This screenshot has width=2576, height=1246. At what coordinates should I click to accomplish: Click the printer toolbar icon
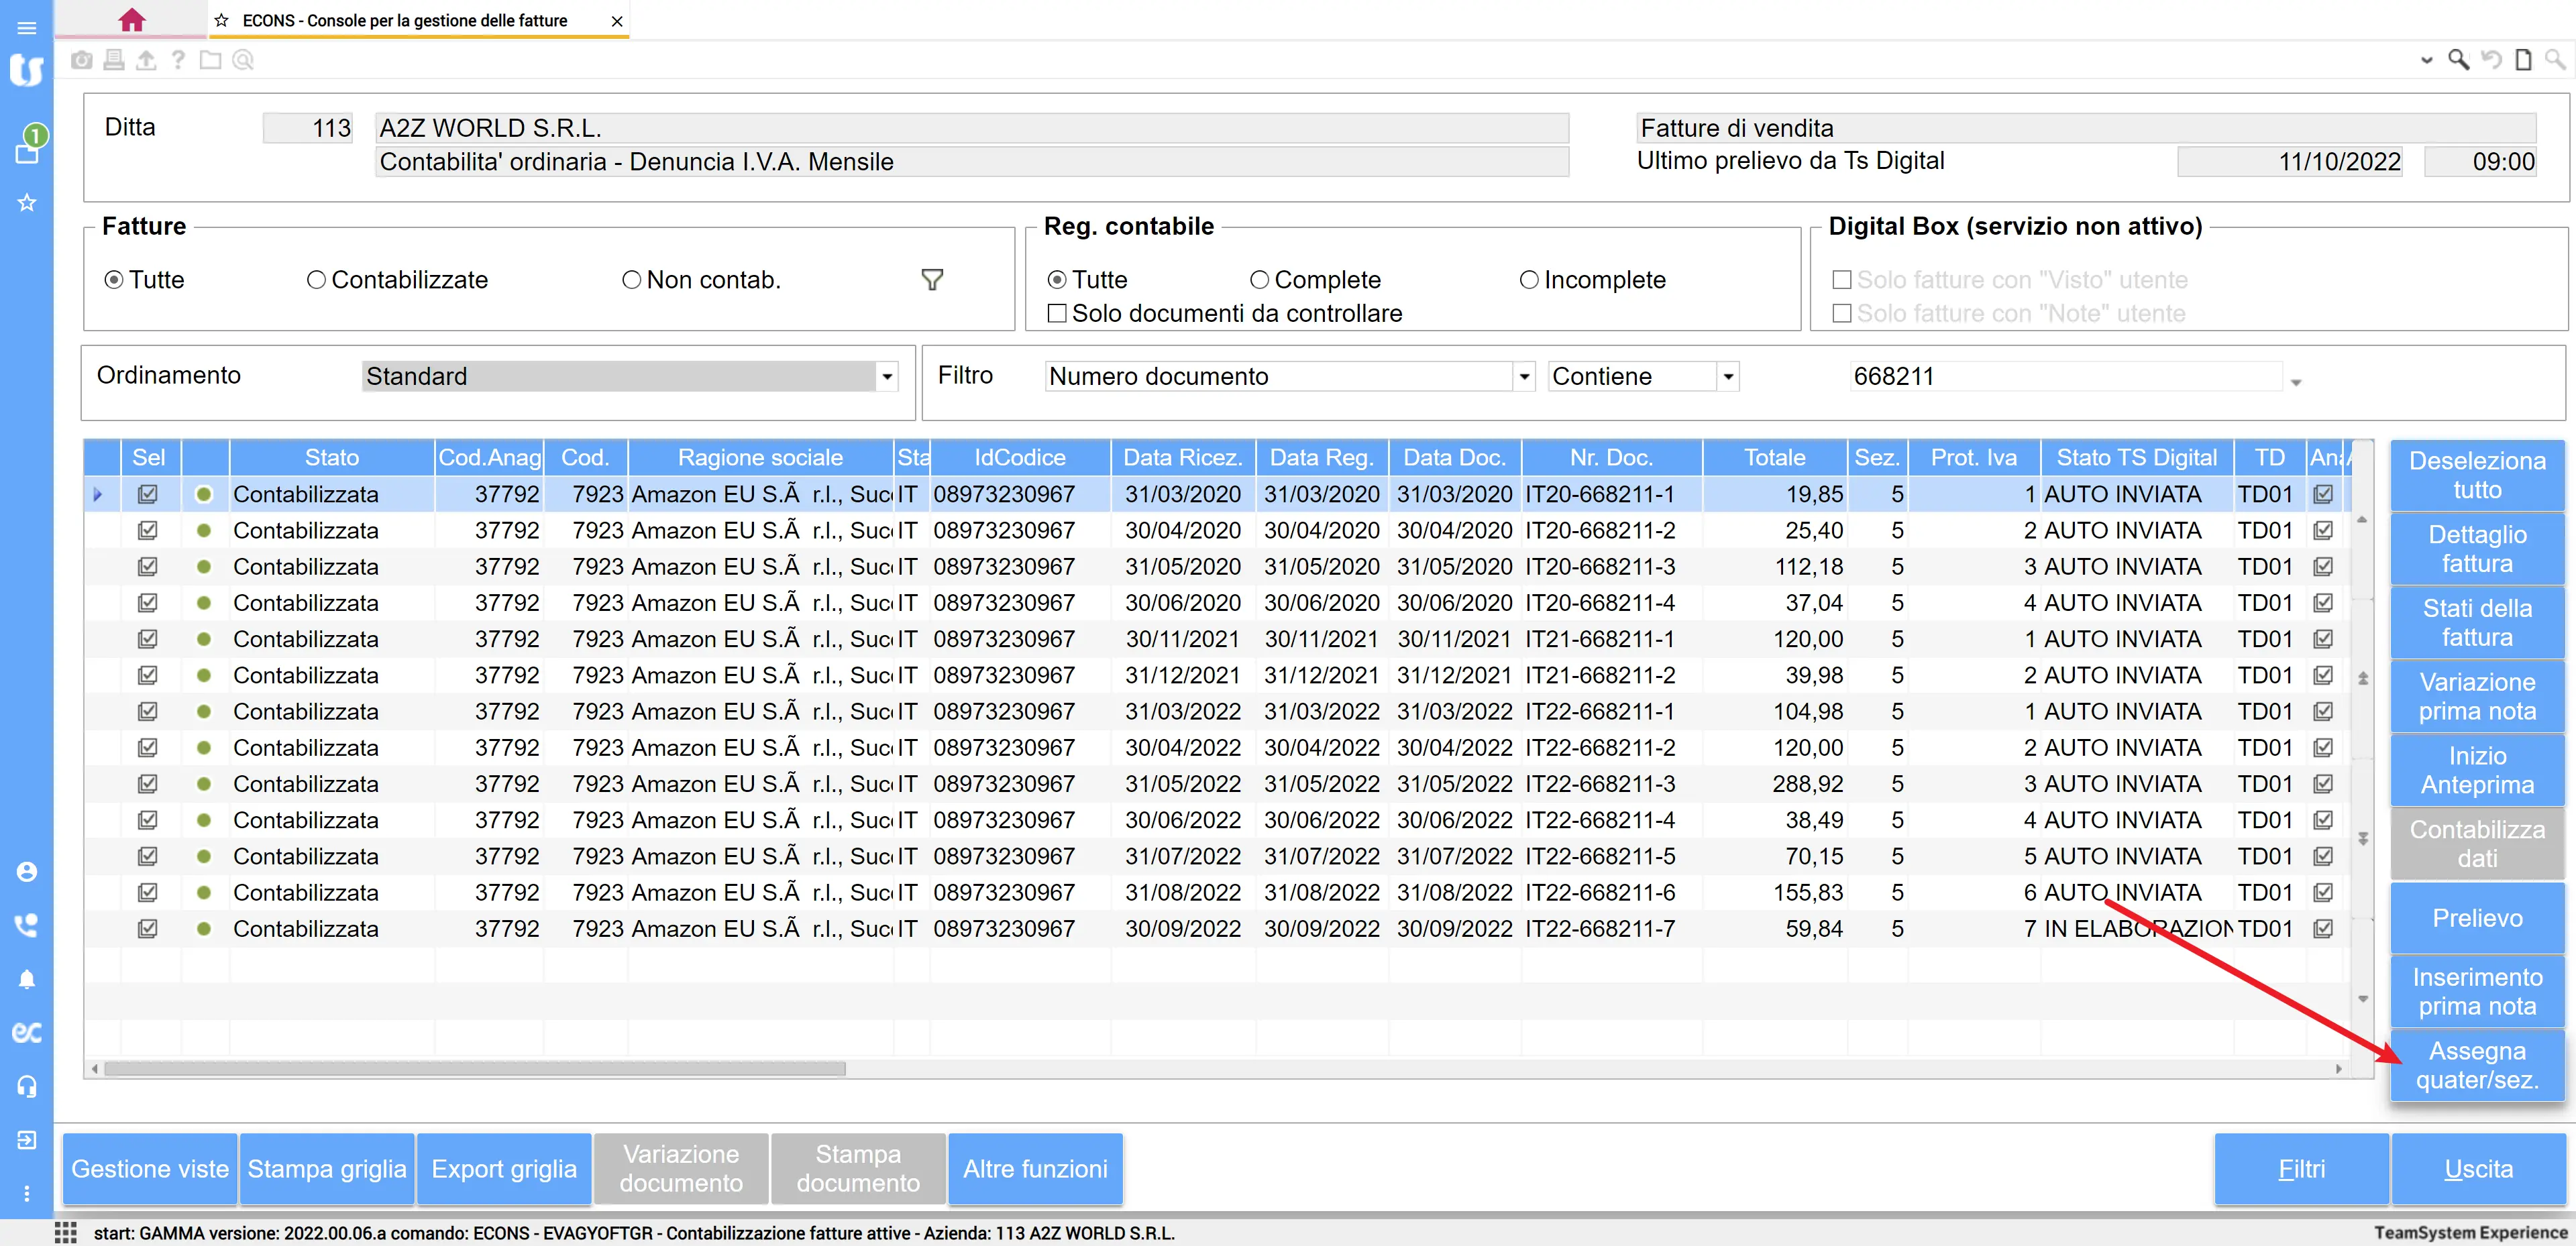coord(114,61)
